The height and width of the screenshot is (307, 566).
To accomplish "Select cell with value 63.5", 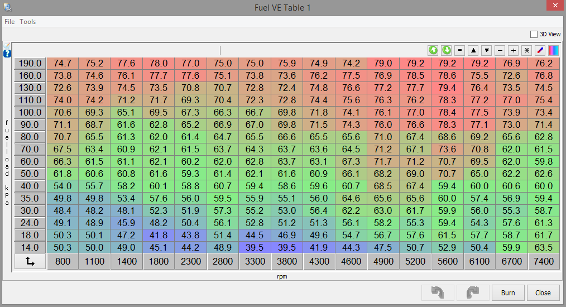I will (x=544, y=247).
